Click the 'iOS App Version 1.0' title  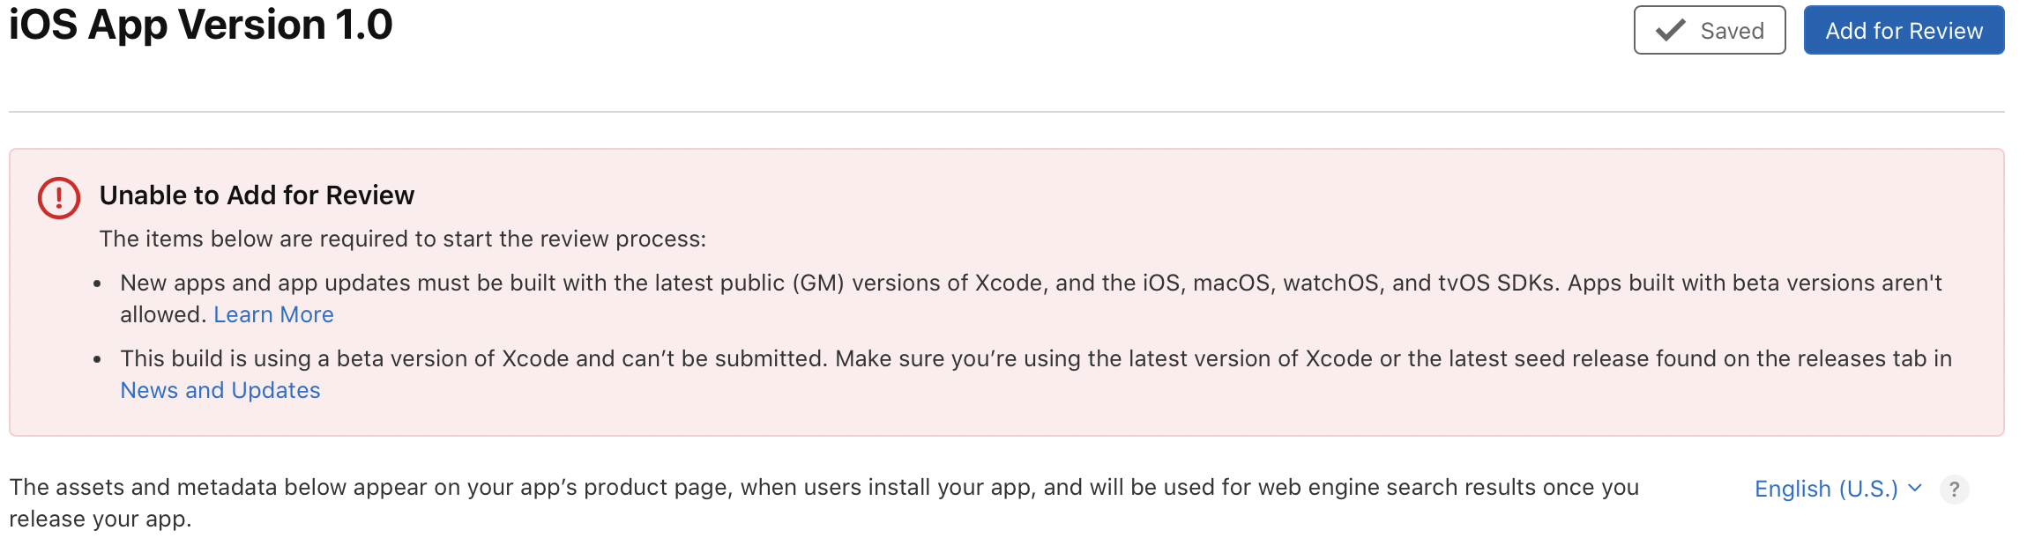[x=201, y=24]
